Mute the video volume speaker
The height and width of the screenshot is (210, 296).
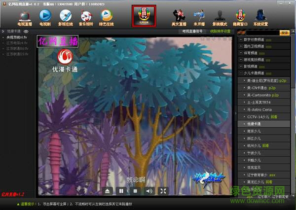click(x=148, y=191)
